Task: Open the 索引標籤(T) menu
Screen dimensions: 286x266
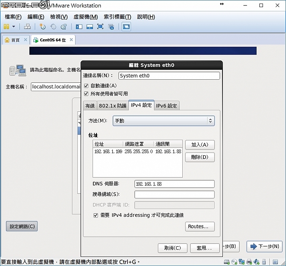Action: click(x=118, y=17)
